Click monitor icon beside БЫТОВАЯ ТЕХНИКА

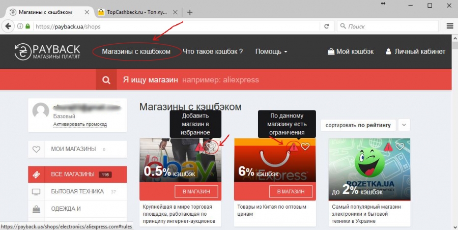pos(36,192)
